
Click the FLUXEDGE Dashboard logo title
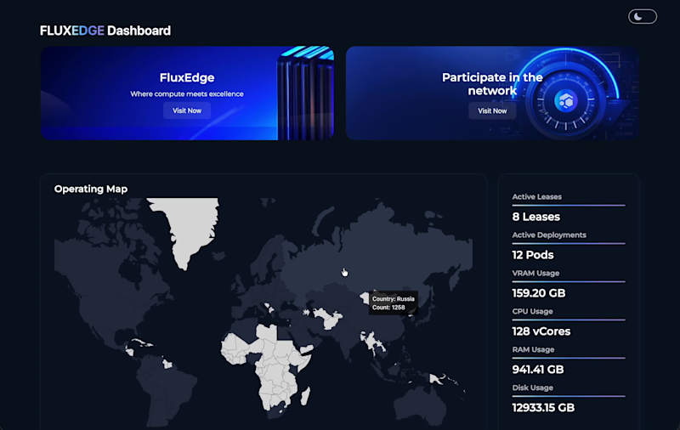tap(105, 31)
